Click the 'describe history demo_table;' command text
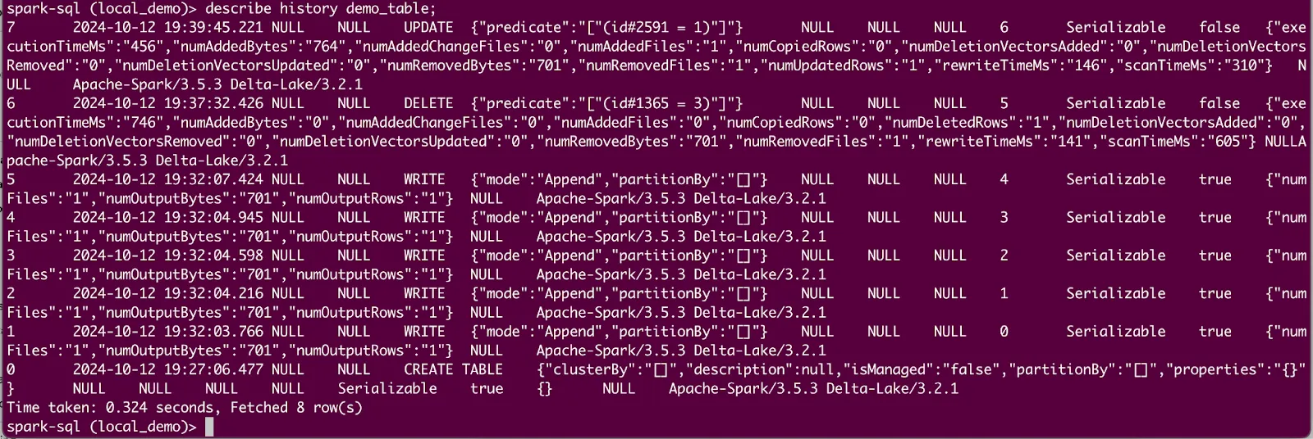The image size is (1313, 439). [x=321, y=9]
